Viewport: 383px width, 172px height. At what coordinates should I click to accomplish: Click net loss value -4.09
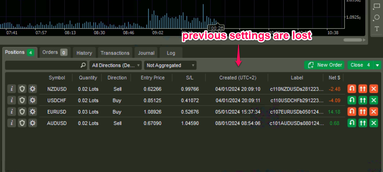335,101
